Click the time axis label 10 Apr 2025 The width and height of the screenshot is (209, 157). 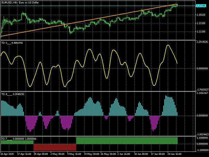point(7,154)
